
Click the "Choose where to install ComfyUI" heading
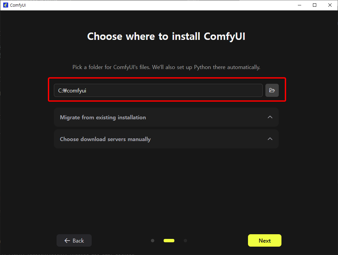166,36
